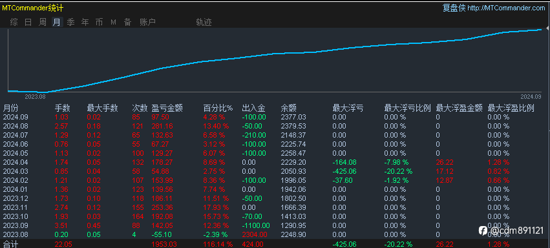This screenshot has width=550, height=248.
Task: Select the 月 monthly tab
Action: 56,23
